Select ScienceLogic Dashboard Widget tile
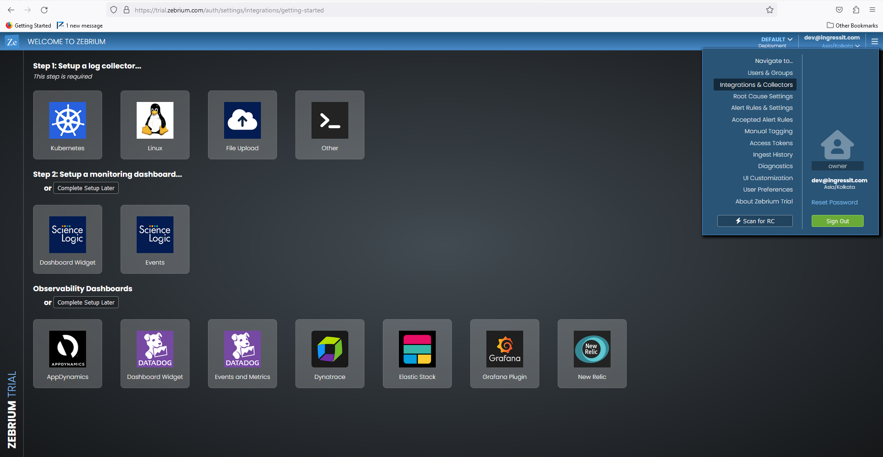The width and height of the screenshot is (883, 457). point(68,239)
